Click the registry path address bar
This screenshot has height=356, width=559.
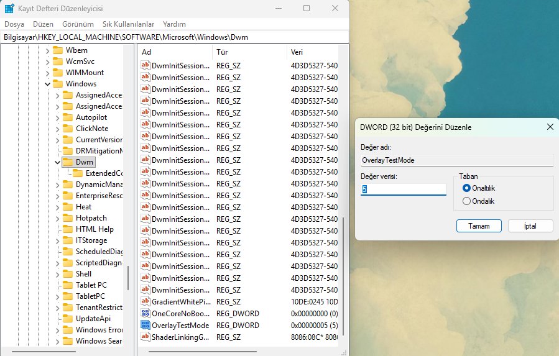pos(175,37)
